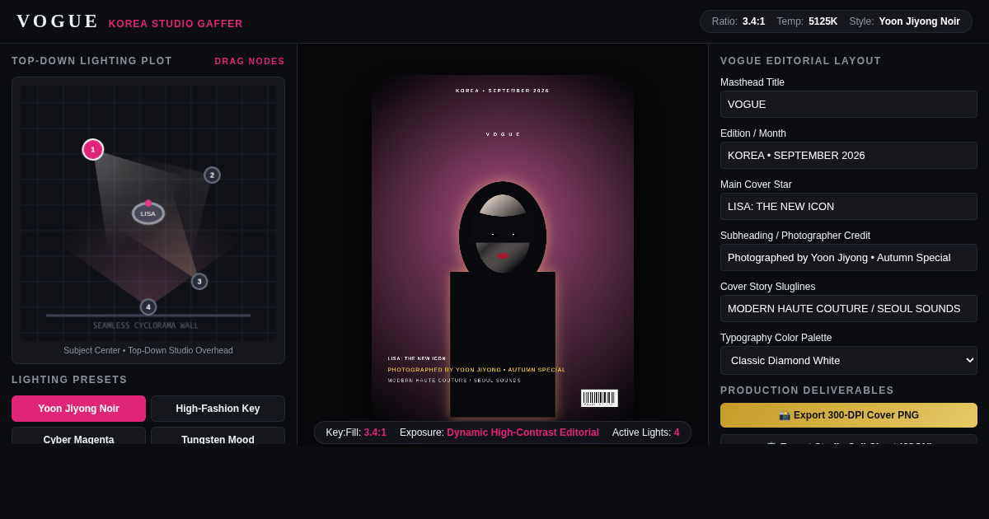This screenshot has width=989, height=519.
Task: Click the "KOREA • SEPTEMBER 2026" line on the cover
Action: (503, 91)
